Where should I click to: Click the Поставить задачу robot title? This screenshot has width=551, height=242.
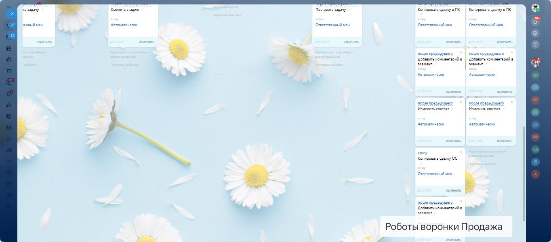(x=331, y=10)
